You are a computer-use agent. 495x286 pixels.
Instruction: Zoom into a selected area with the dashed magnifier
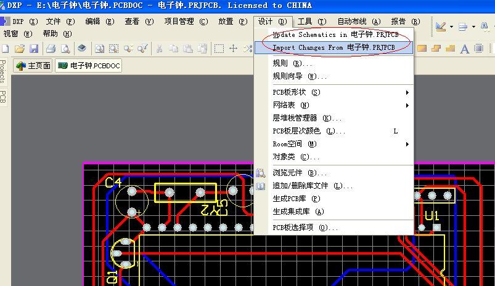[x=113, y=49]
